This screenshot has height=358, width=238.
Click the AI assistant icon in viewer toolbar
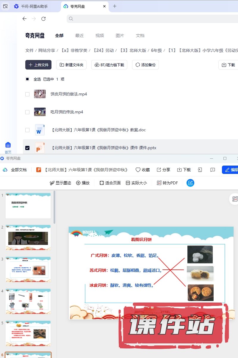[x=190, y=183]
